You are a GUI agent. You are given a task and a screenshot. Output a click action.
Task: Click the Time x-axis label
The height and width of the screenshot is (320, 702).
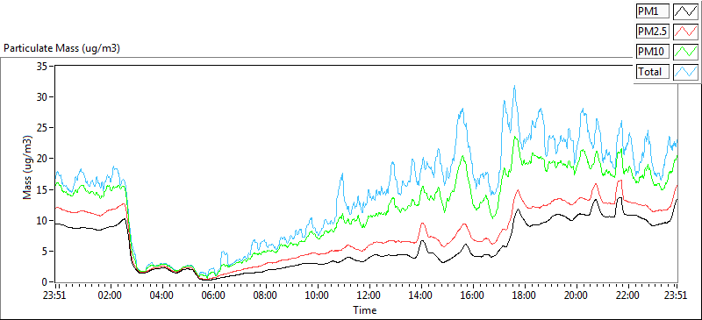pos(365,309)
